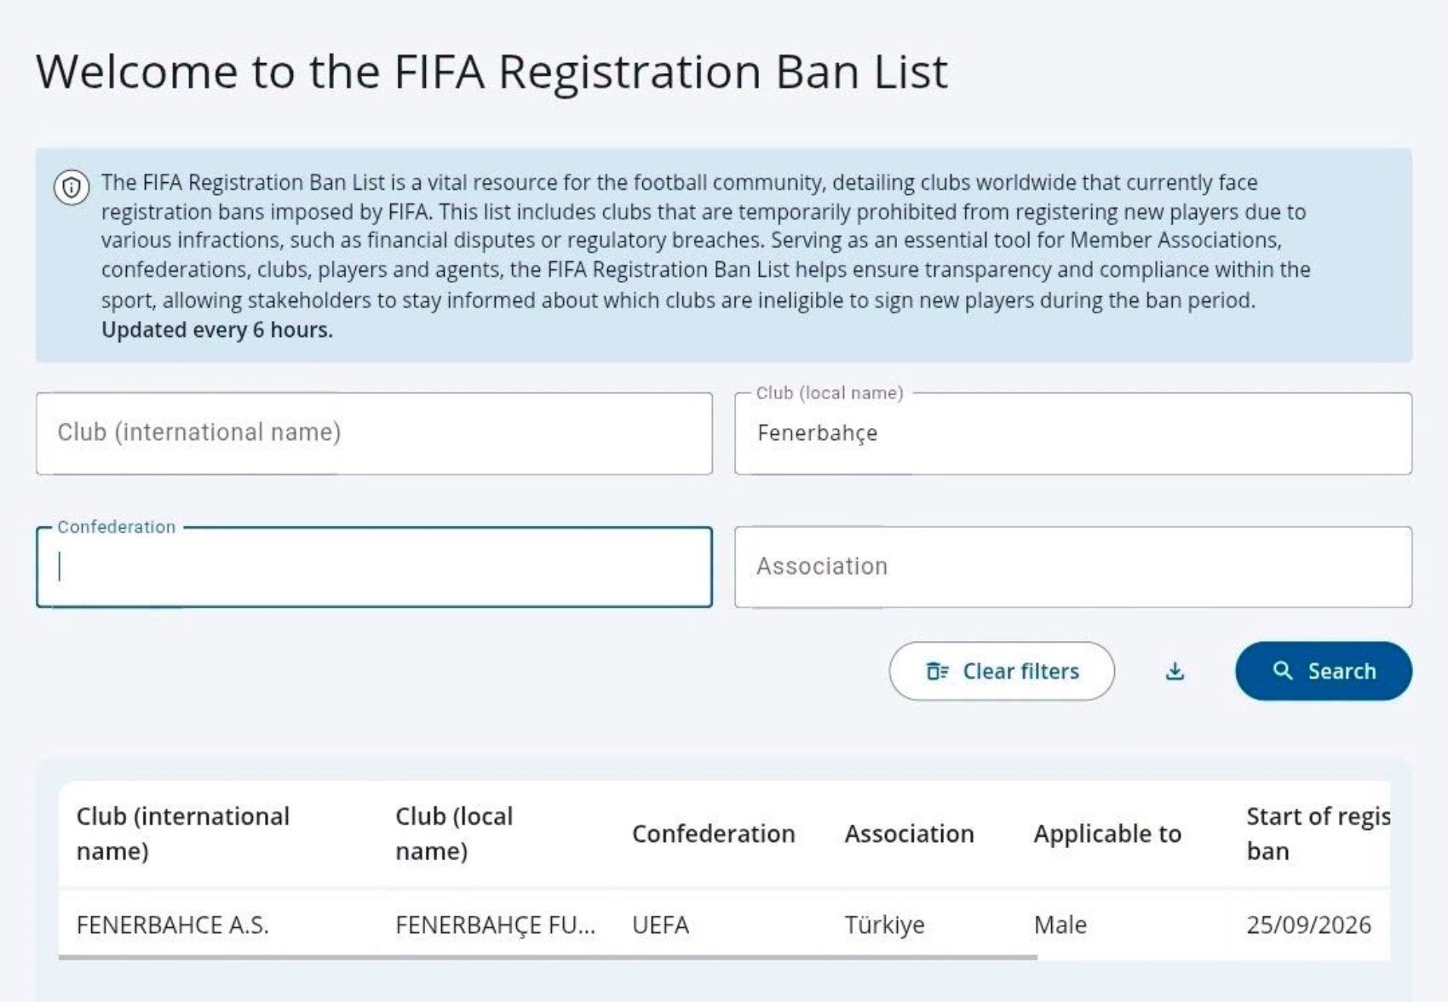Screen dimensions: 1448x1002
Task: Click the shield info icon in banner
Action: (x=72, y=187)
